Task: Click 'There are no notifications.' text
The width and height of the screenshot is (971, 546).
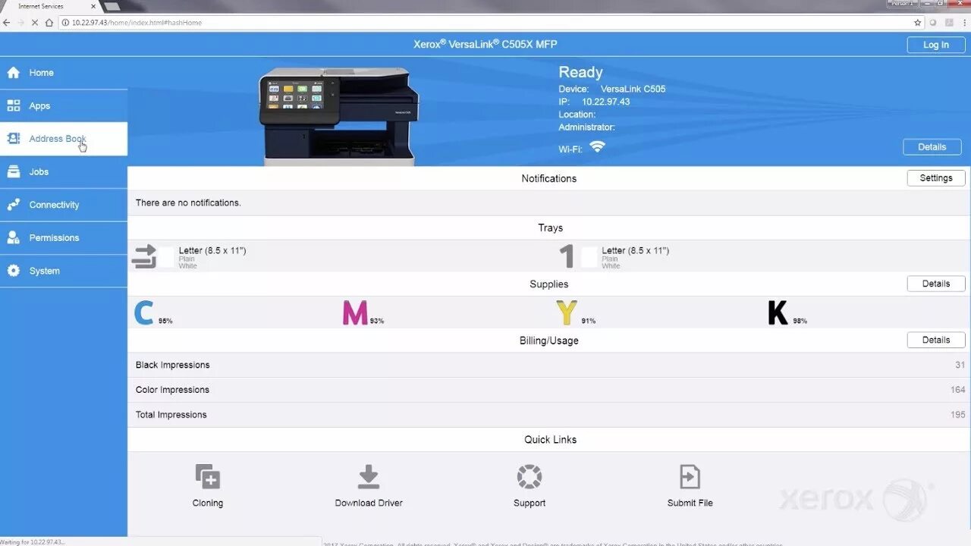Action: pos(188,202)
